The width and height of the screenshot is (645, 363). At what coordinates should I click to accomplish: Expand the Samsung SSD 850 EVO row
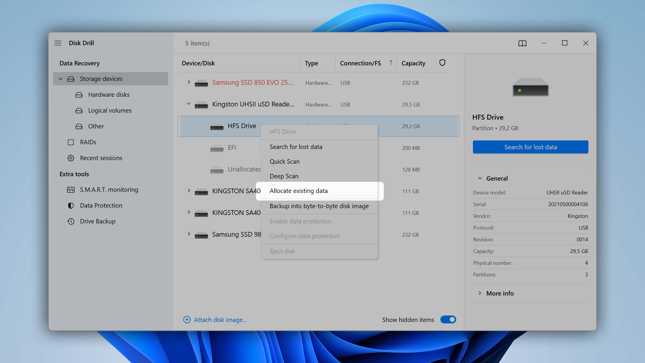coord(189,82)
